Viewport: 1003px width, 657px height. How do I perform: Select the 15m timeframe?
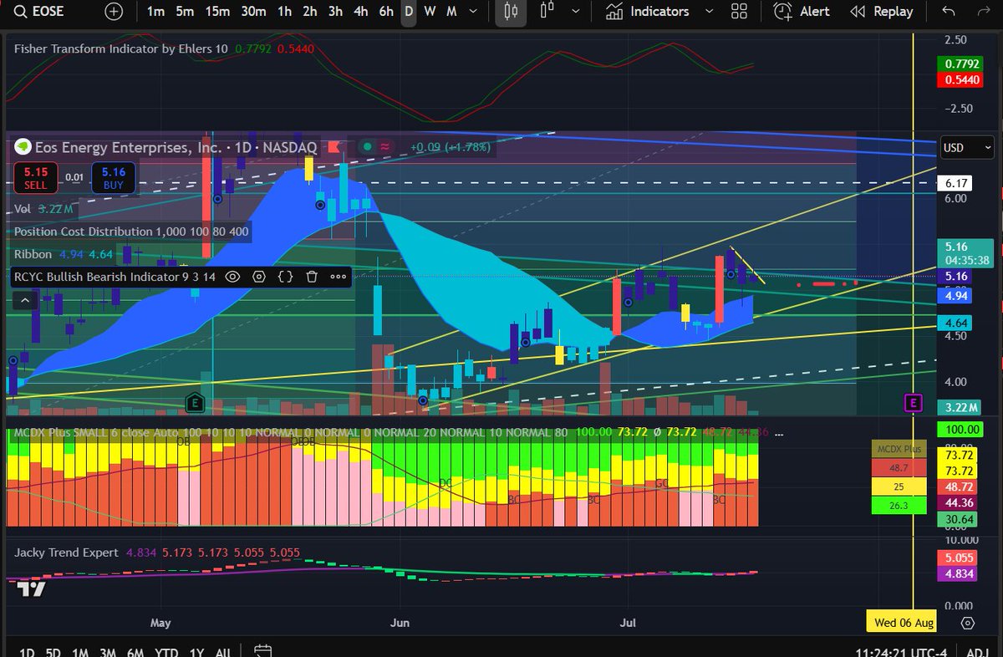pos(217,12)
